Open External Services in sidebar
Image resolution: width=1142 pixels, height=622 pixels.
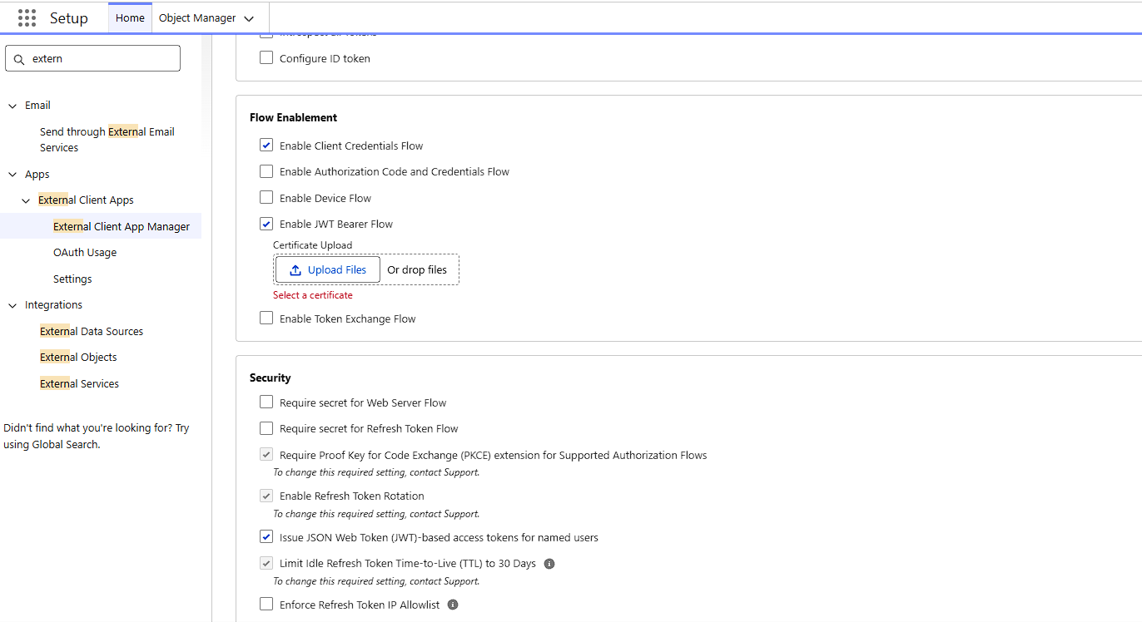[79, 383]
